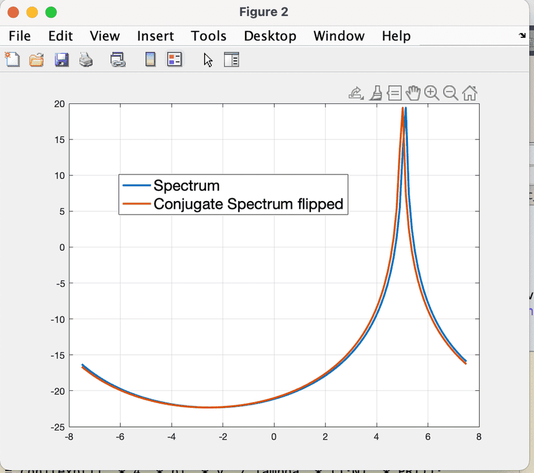Image resolution: width=534 pixels, height=473 pixels.
Task: Toggle Edit Plot arrow mode
Action: (x=208, y=59)
